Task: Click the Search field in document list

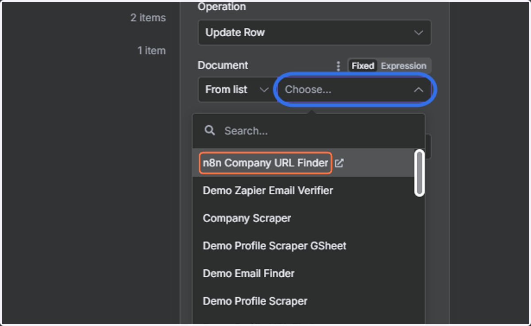Action: [308, 131]
